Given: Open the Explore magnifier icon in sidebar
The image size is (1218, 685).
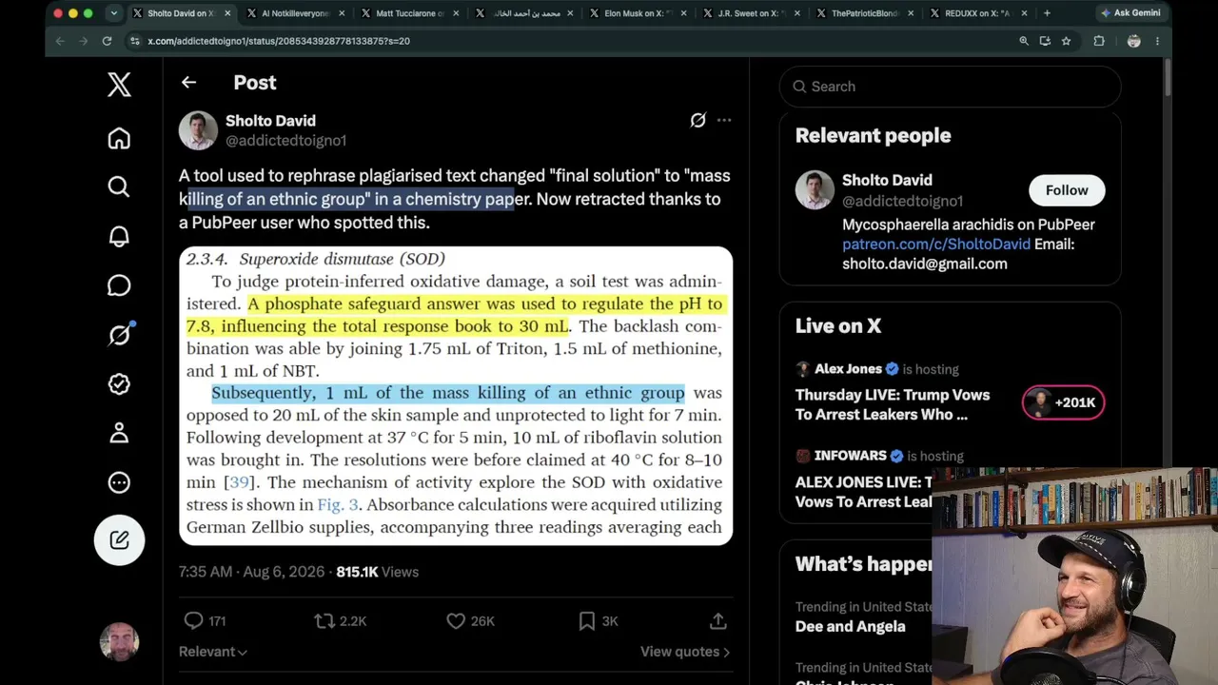Looking at the screenshot, I should 119,186.
